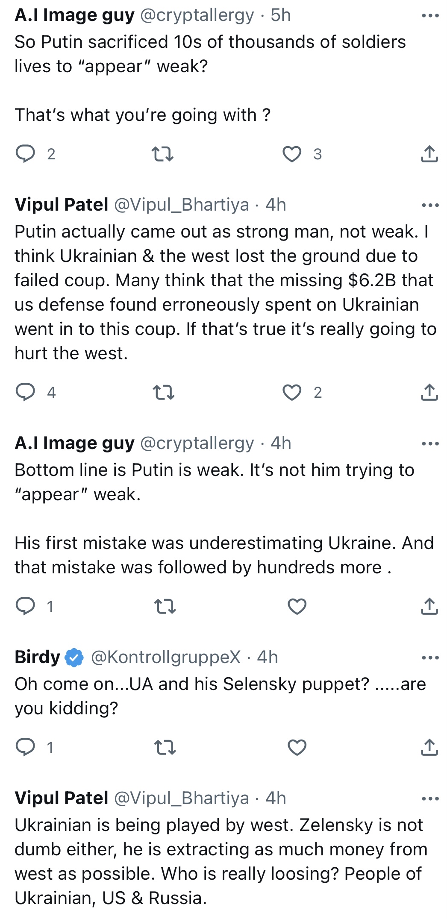Open the @cryptallergy handle on the 4h tweet
The width and height of the screenshot is (447, 919).
tap(197, 443)
